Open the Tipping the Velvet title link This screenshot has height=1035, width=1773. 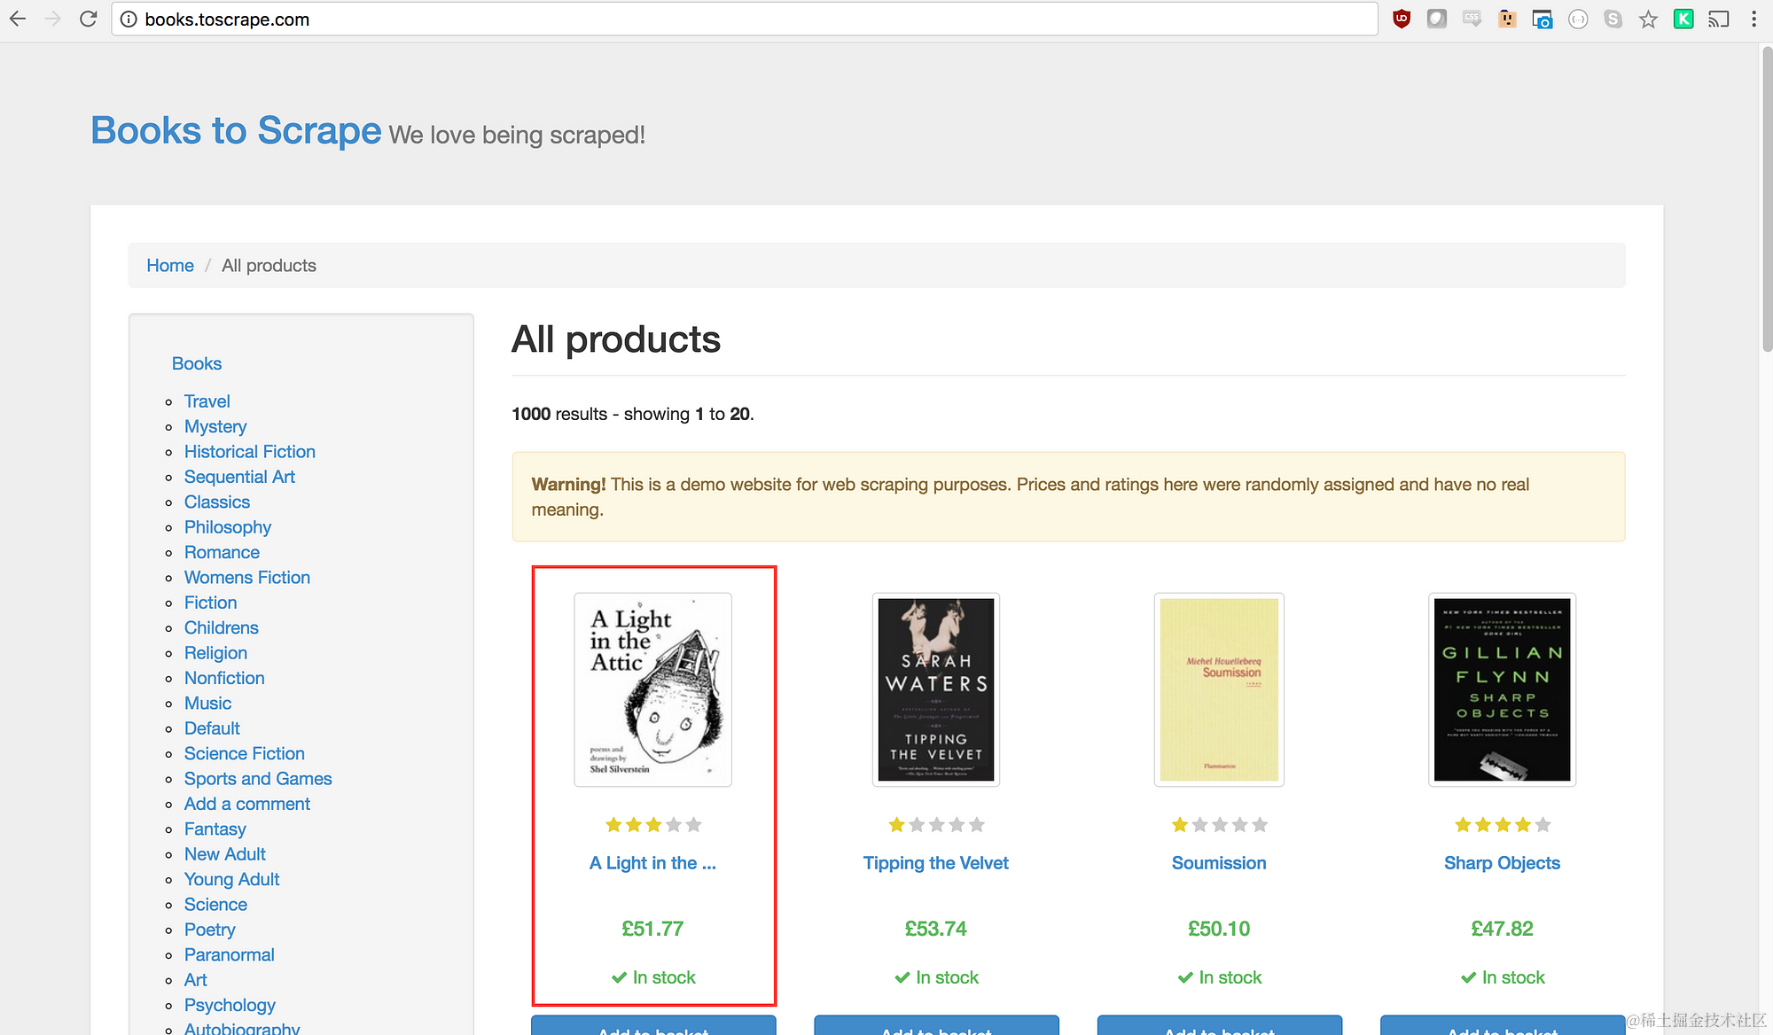935,863
